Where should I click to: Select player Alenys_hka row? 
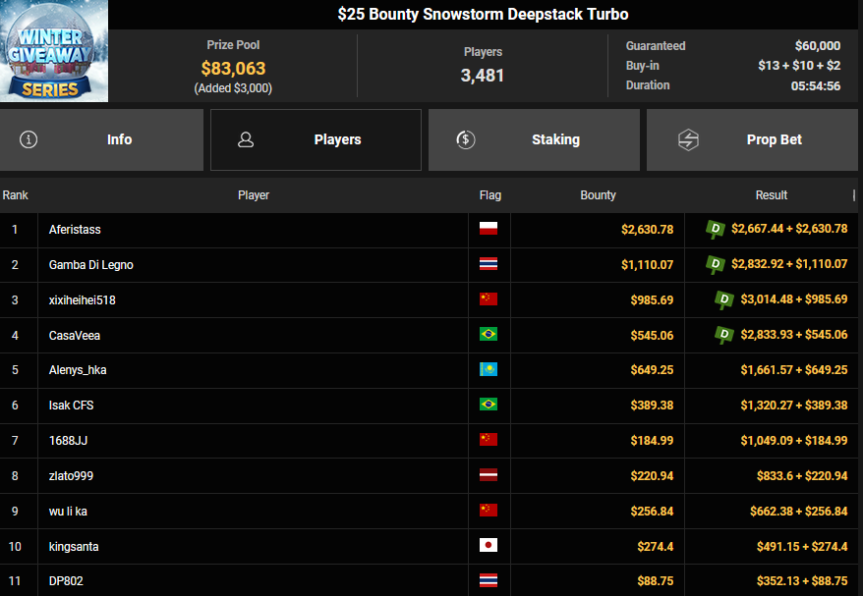[x=78, y=370]
